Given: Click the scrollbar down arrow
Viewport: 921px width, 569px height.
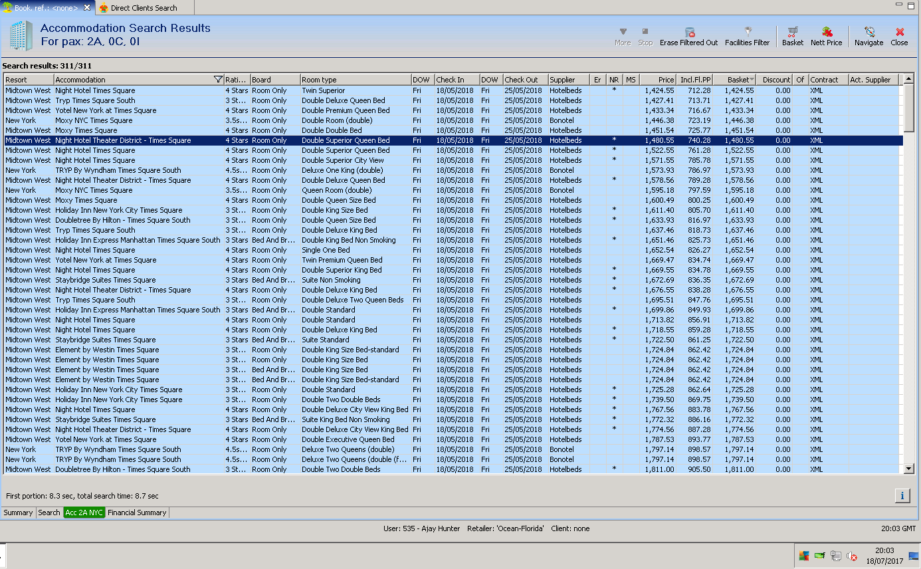Looking at the screenshot, I should click(909, 469).
